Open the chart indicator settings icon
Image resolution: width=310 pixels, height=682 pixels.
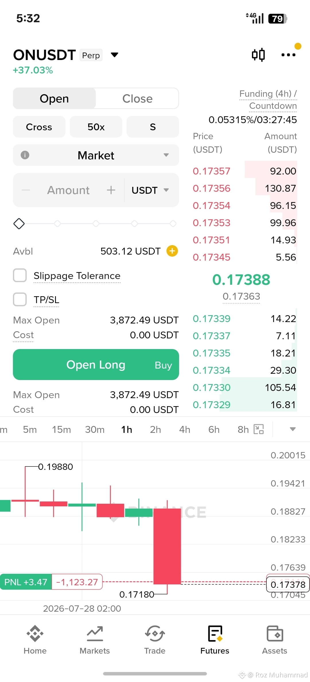coord(259,429)
